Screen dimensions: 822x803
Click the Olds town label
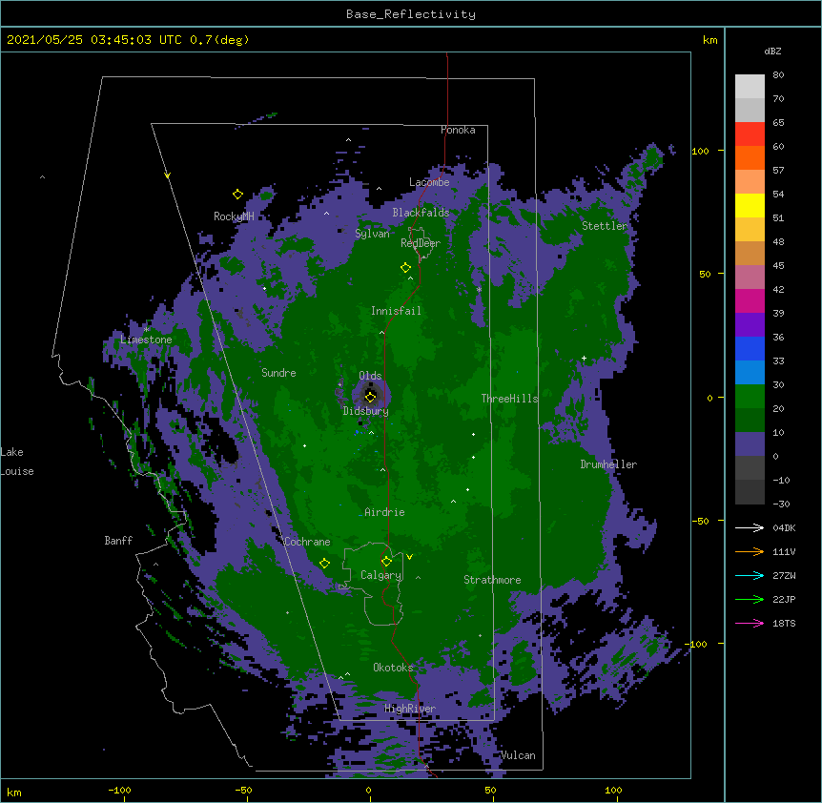(x=370, y=376)
